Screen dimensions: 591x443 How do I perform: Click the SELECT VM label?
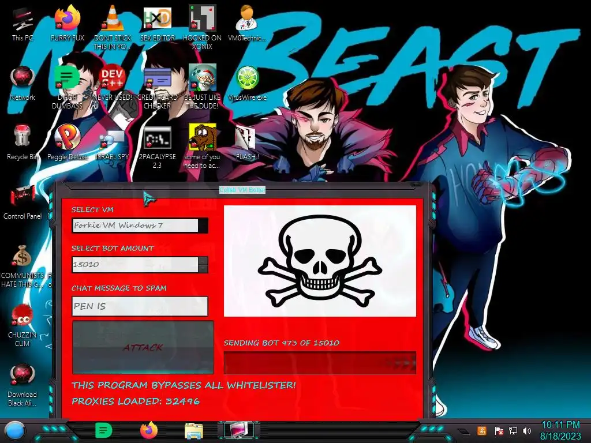[92, 209]
